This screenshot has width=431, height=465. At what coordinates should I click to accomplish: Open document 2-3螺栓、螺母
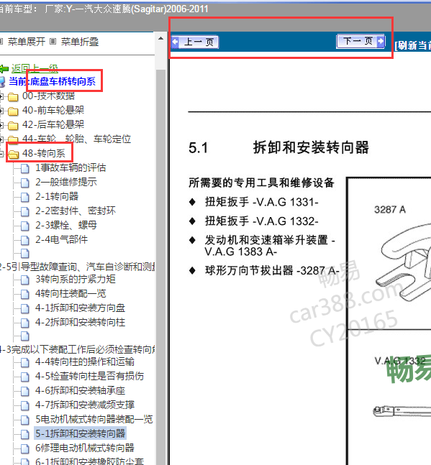(66, 225)
